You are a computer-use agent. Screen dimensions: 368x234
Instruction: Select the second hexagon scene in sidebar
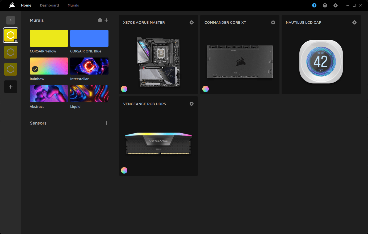pyautogui.click(x=11, y=52)
